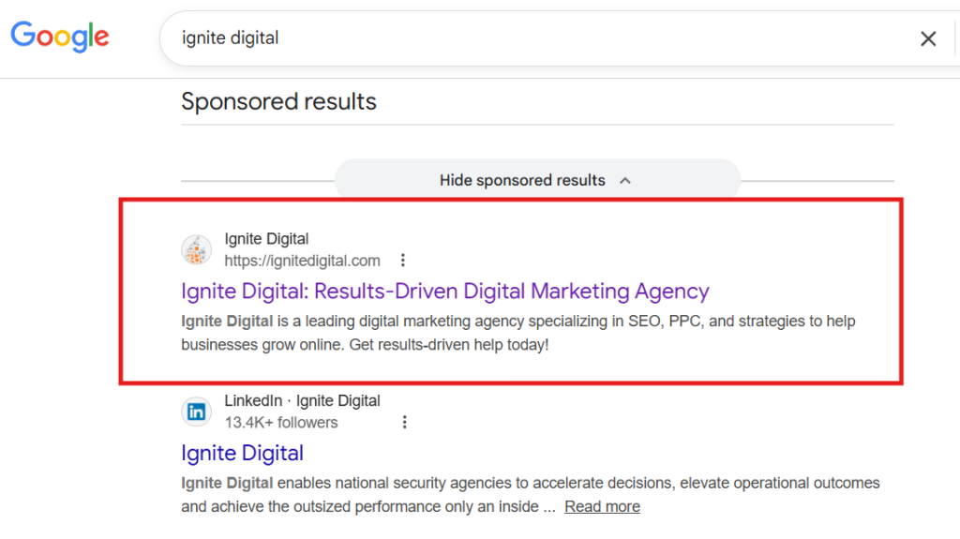Click the LinkedIn logo icon
The image size is (960, 539).
196,412
